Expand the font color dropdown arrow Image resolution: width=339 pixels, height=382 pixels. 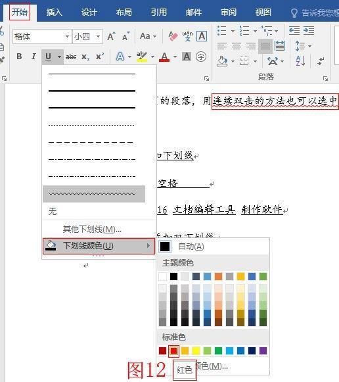tap(175, 57)
